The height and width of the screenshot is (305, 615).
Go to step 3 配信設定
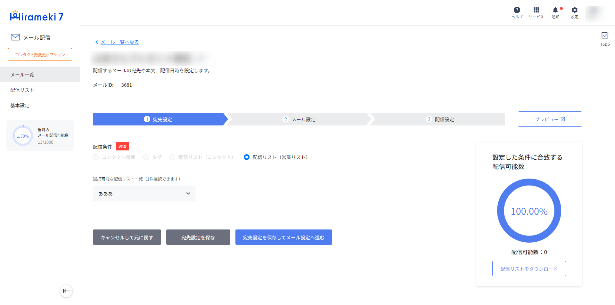coord(440,119)
